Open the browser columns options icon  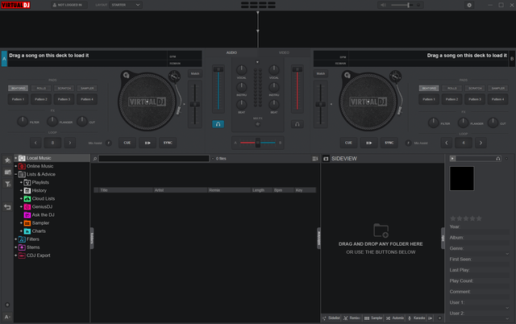[314, 159]
